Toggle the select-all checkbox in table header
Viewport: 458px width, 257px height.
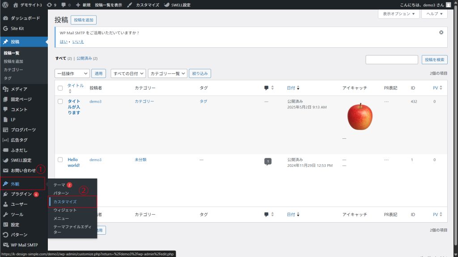(60, 88)
